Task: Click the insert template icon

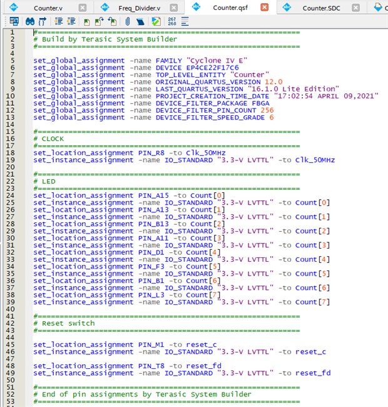Action: pos(140,21)
